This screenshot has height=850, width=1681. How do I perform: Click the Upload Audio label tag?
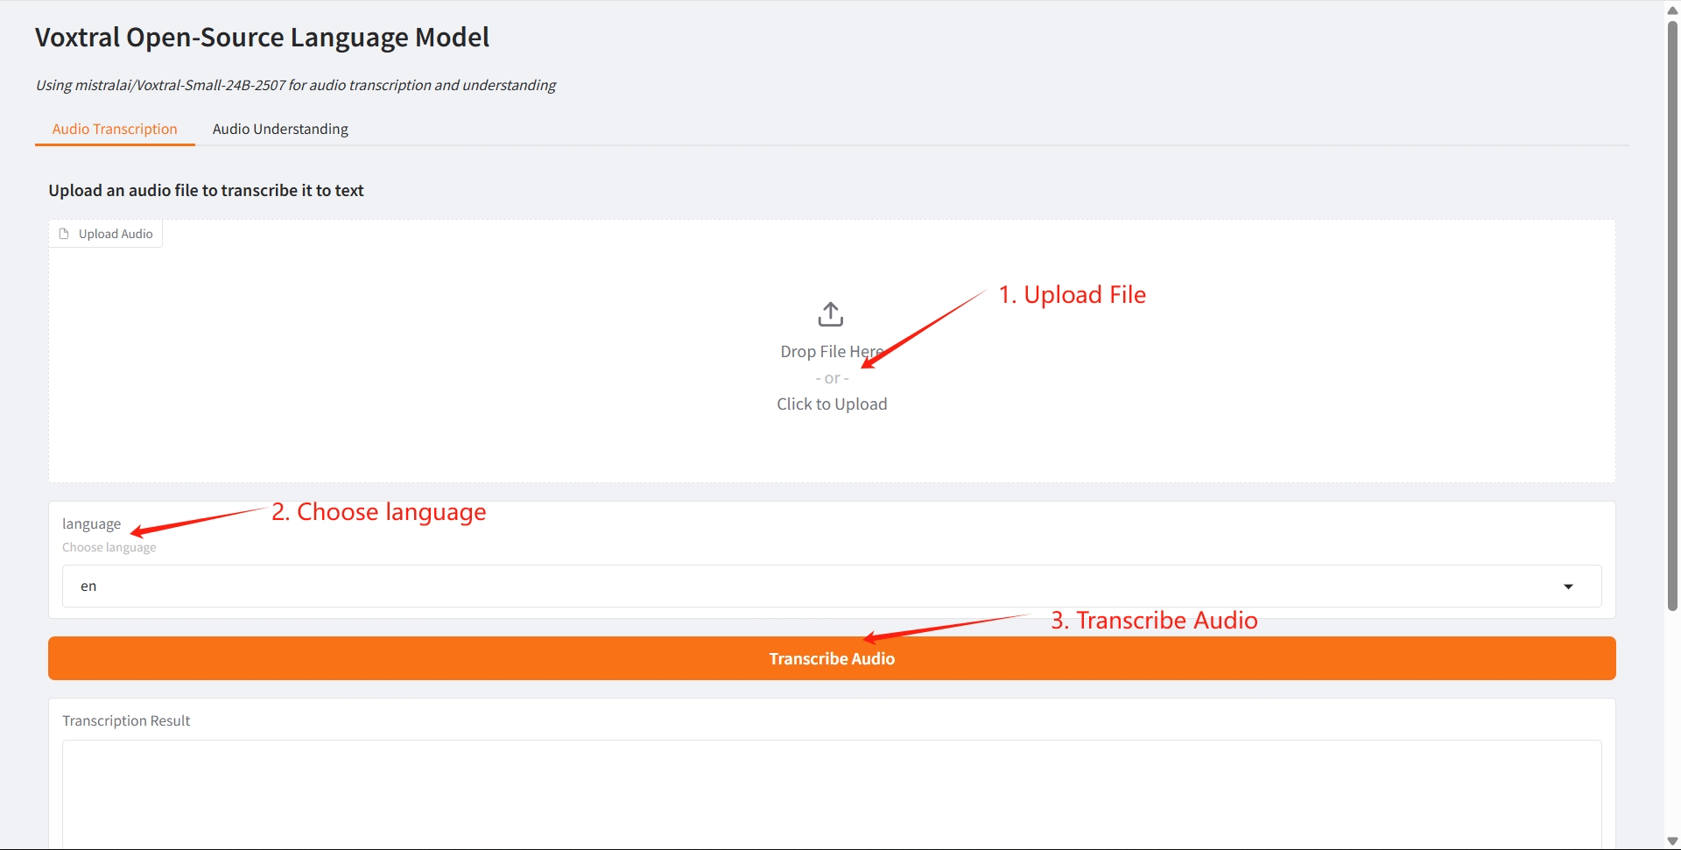click(x=115, y=234)
